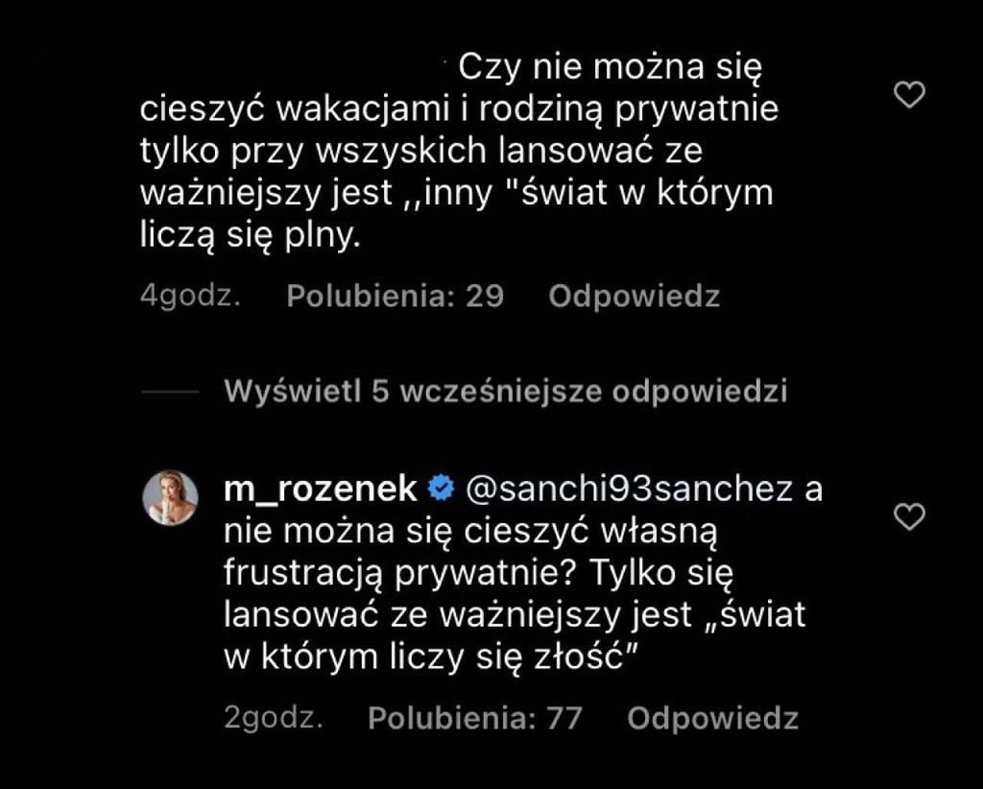View likes via "Polubienia: 29"
Image resolution: width=983 pixels, height=789 pixels.
[395, 296]
